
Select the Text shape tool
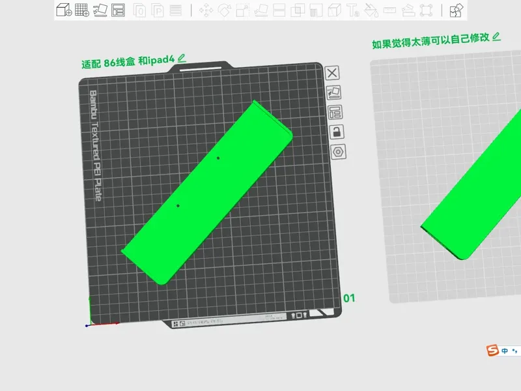tap(353, 10)
